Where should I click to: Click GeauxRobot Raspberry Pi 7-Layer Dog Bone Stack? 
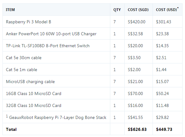pyautogui.click(x=58, y=118)
